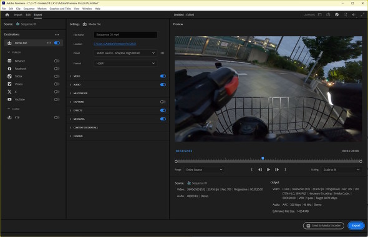This screenshot has height=237, width=368.
Task: Open the review/share icon next to checkmark
Action: (x=346, y=14)
